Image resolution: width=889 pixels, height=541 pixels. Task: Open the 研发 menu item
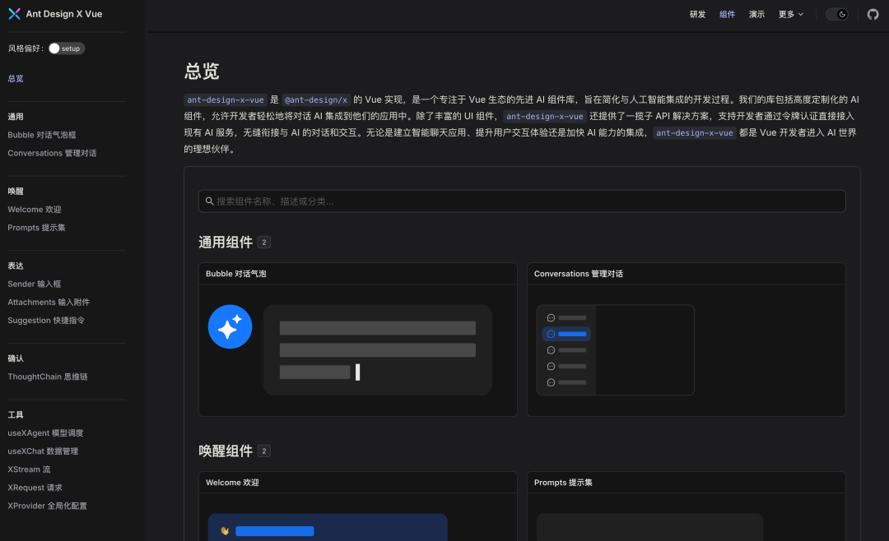point(696,14)
